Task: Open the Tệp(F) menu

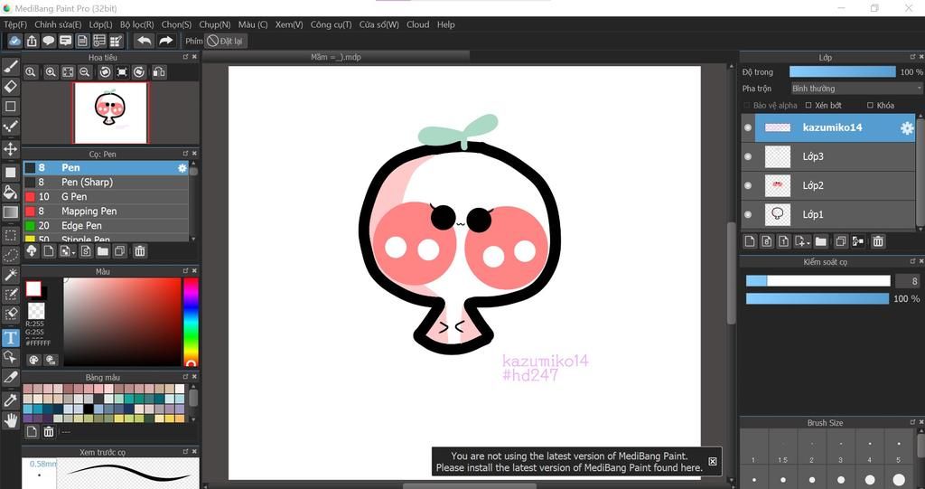Action: tap(15, 24)
